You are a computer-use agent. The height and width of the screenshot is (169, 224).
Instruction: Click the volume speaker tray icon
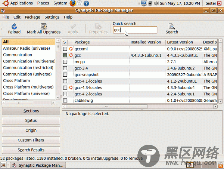[156, 3]
